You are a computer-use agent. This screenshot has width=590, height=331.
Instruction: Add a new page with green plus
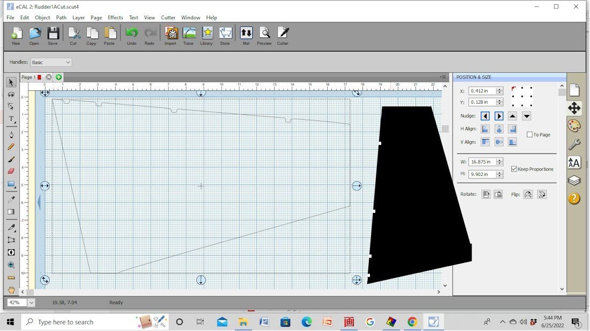click(x=59, y=77)
